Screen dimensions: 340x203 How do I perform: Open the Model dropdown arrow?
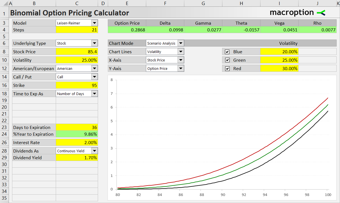(x=94, y=23)
